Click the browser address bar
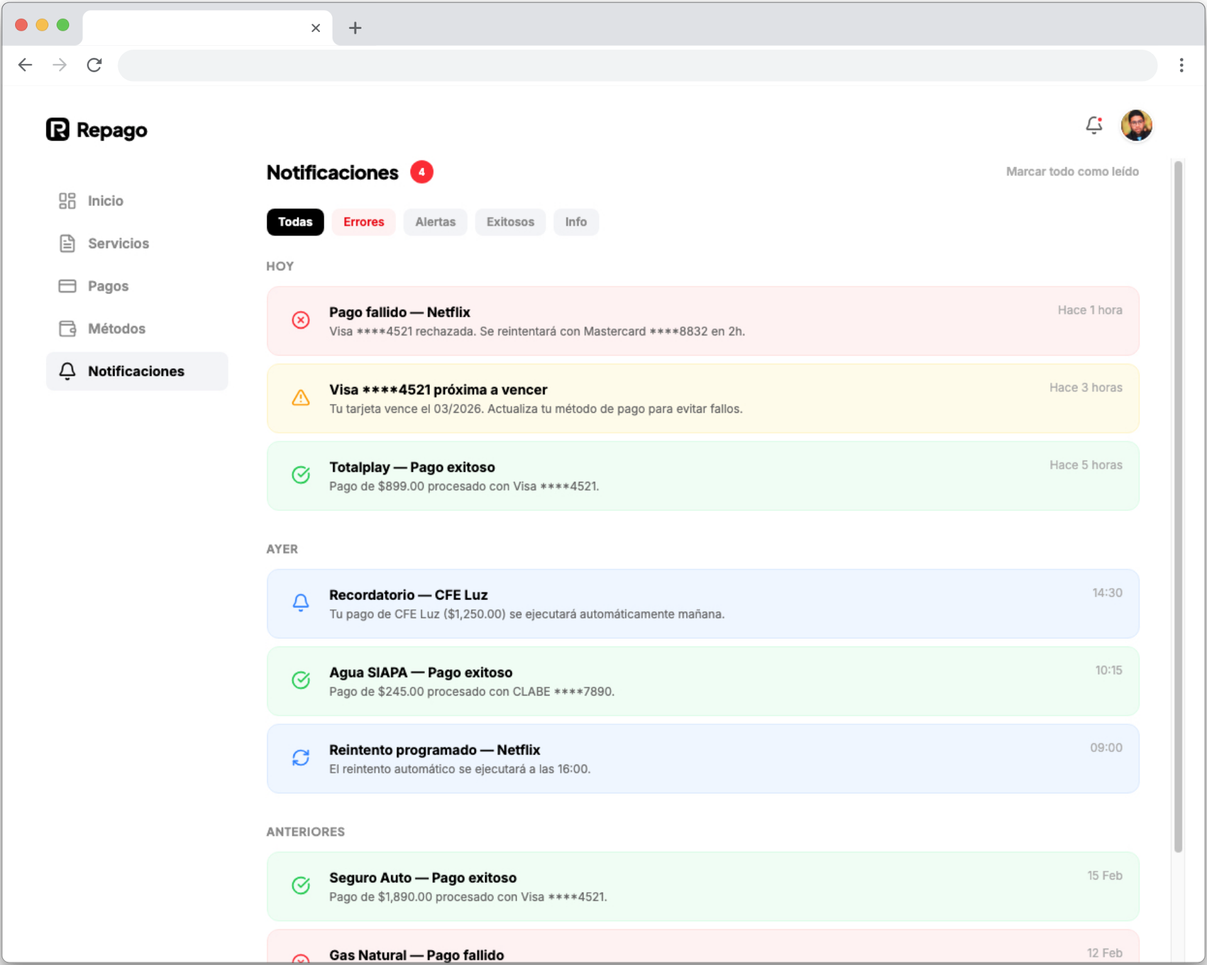Viewport: 1207px width, 965px height. pyautogui.click(x=637, y=65)
